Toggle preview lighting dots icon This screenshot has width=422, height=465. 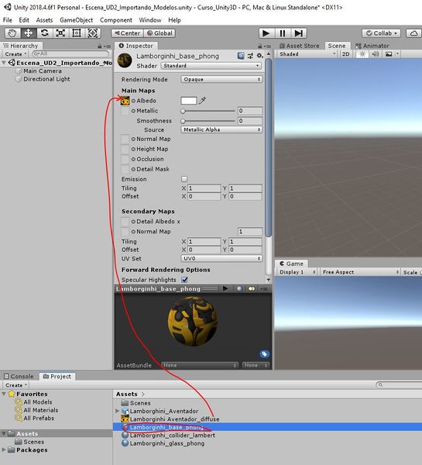point(252,288)
